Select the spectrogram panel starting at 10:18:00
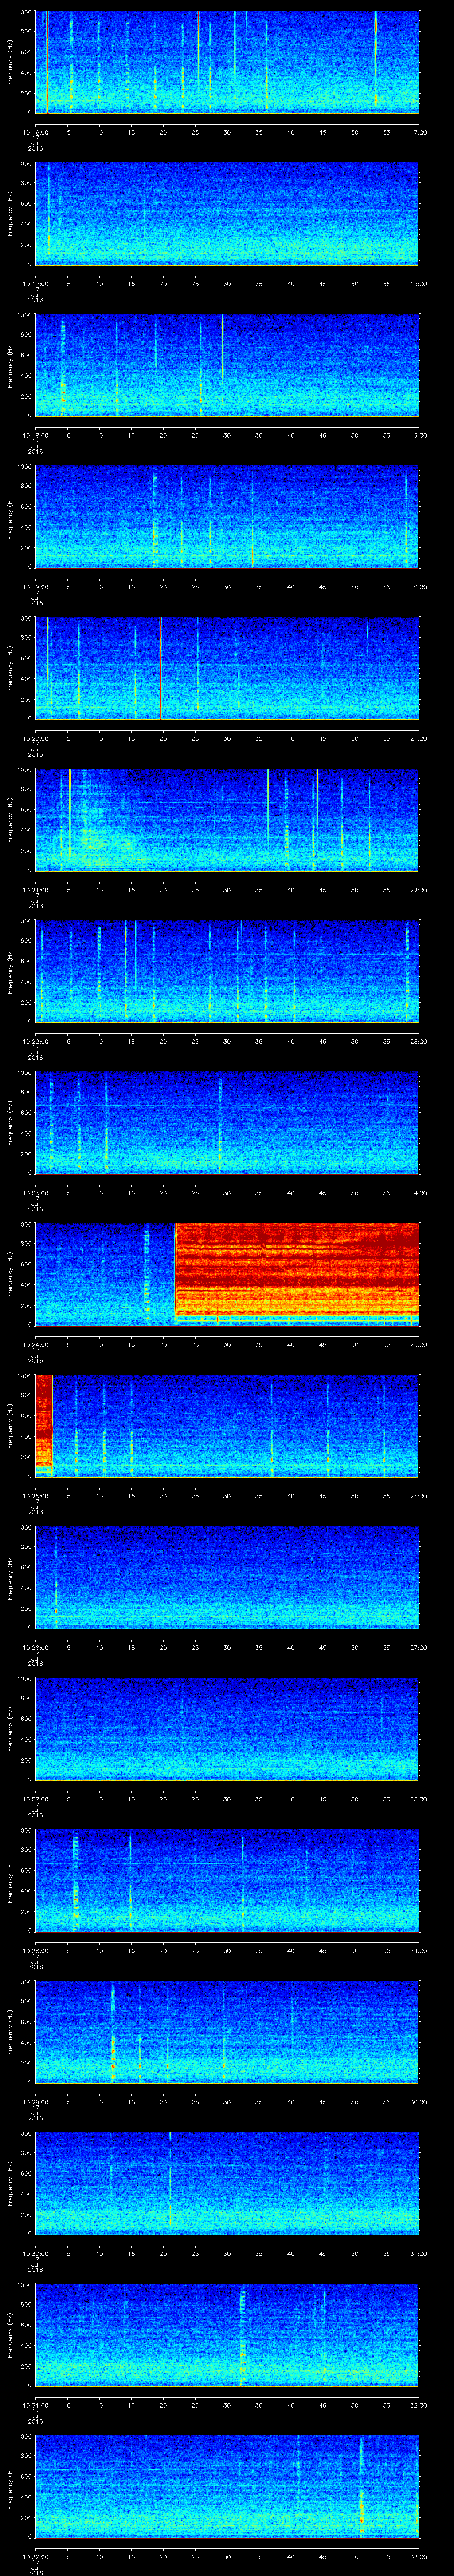454x2576 pixels. pyautogui.click(x=227, y=365)
